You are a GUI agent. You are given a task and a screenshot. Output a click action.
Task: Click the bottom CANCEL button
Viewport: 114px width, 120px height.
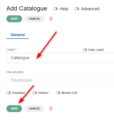coord(35,108)
